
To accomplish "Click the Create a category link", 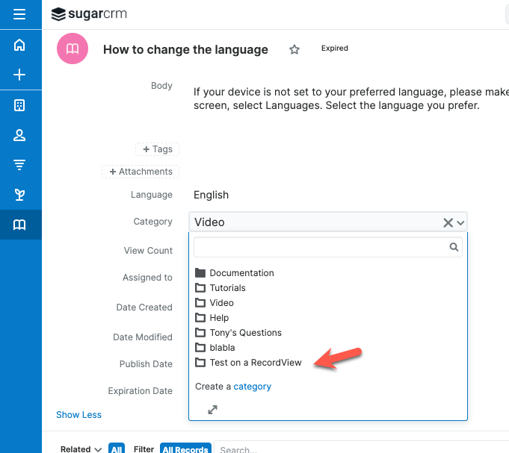I will (x=252, y=387).
